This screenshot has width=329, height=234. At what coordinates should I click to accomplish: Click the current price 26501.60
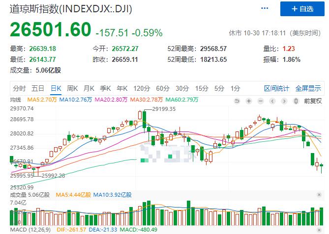click(50, 29)
